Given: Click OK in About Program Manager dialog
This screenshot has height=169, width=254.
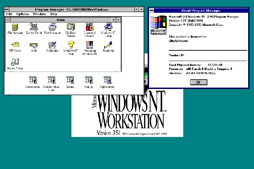Looking at the screenshot, I should click(x=198, y=82).
